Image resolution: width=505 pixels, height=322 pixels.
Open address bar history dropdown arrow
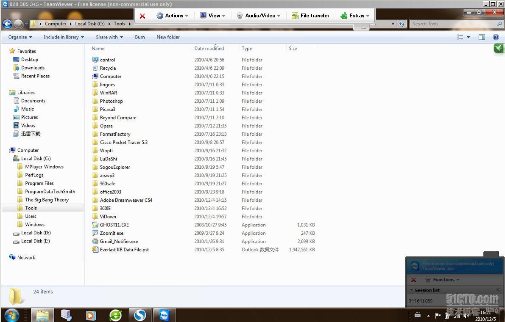[393, 24]
